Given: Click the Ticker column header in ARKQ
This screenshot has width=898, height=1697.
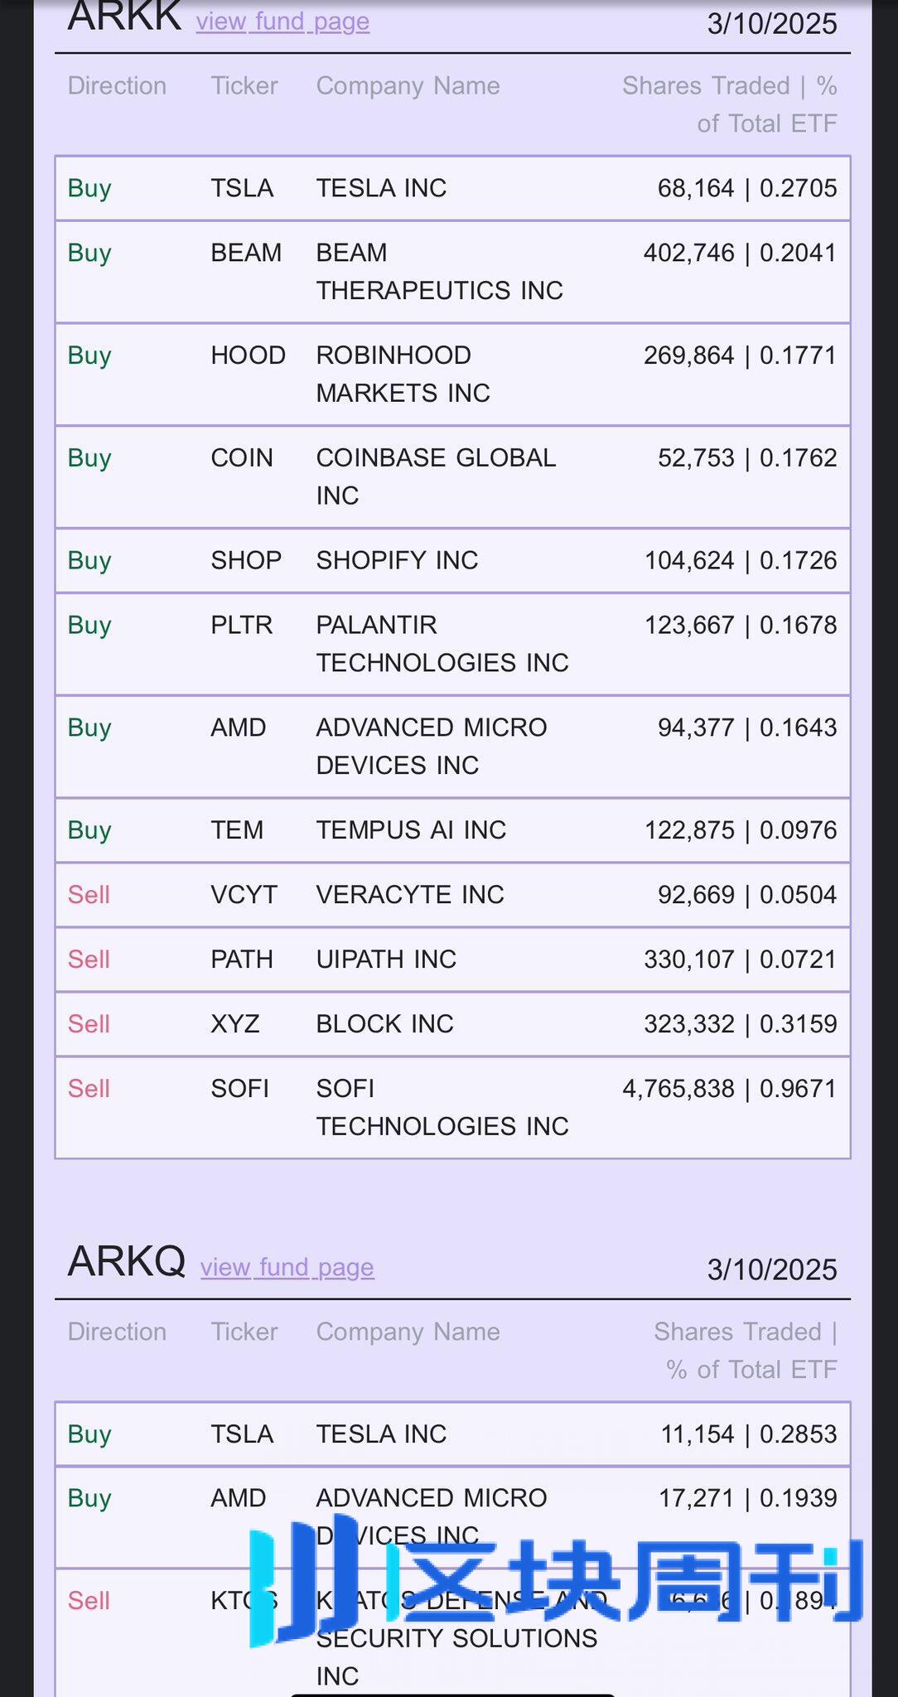Looking at the screenshot, I should 244,1332.
